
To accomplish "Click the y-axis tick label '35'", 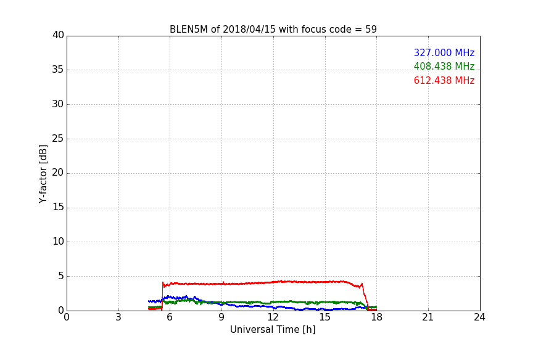I will point(58,70).
